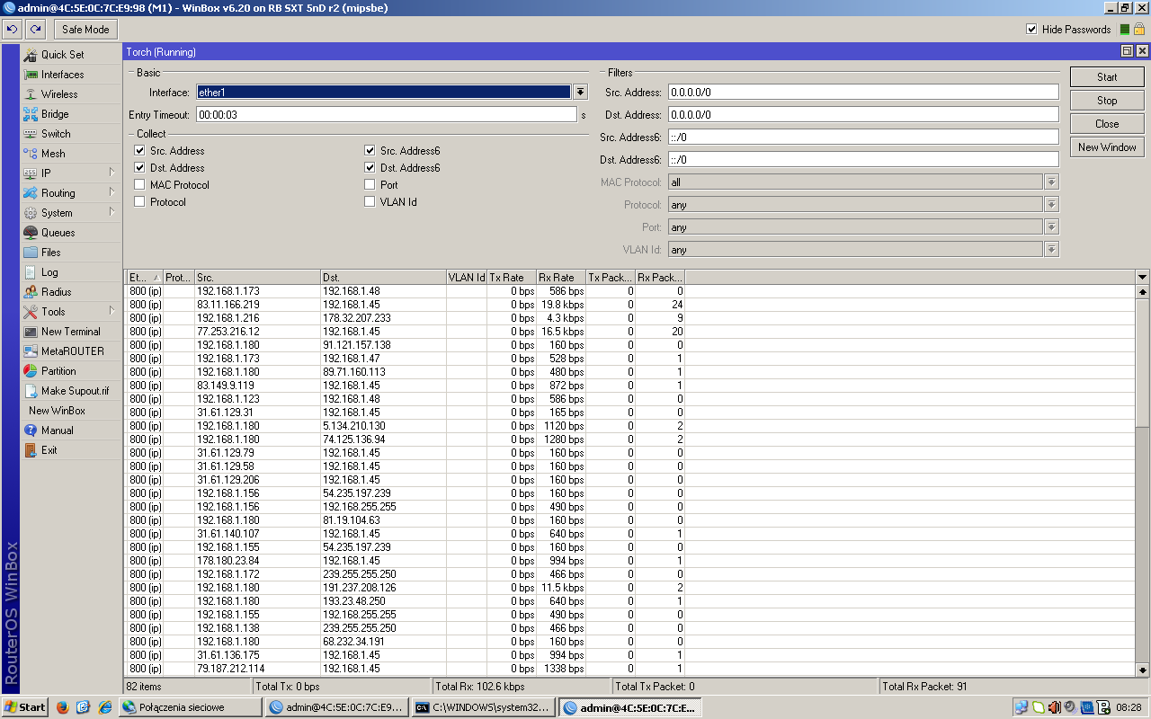The image size is (1151, 719).
Task: Click the Dst. Address6 filter field
Action: tap(863, 160)
